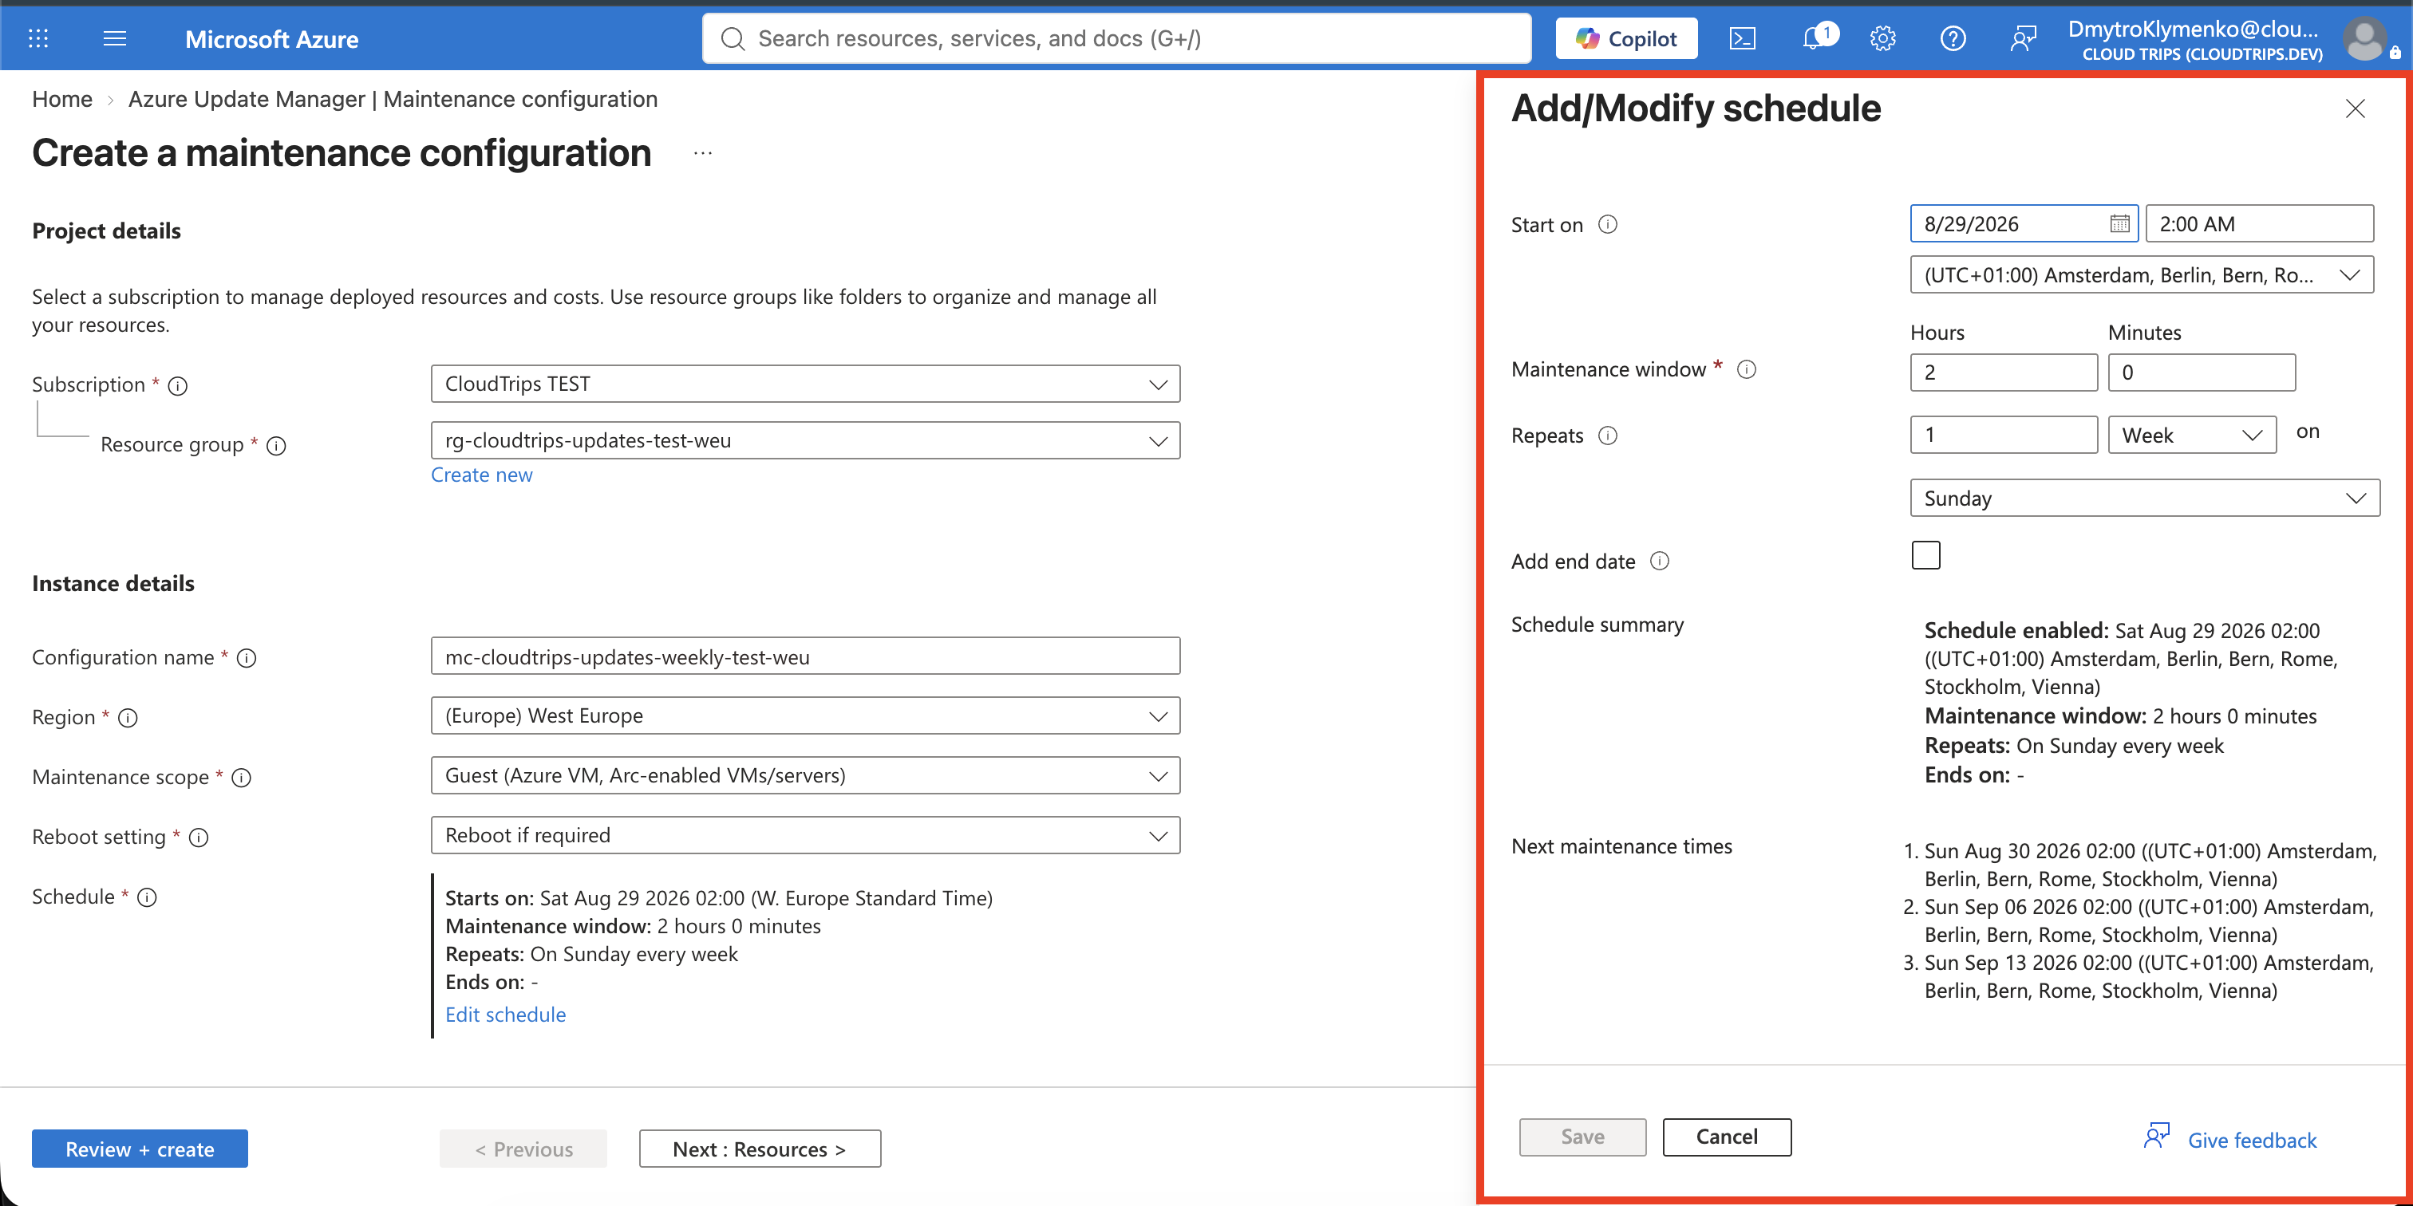Show info tooltip for Configuration name
This screenshot has height=1206, width=2413.
tap(247, 658)
